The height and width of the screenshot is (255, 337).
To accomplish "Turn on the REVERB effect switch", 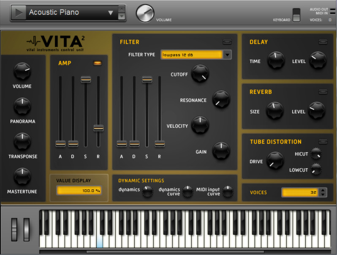I will tap(323, 92).
